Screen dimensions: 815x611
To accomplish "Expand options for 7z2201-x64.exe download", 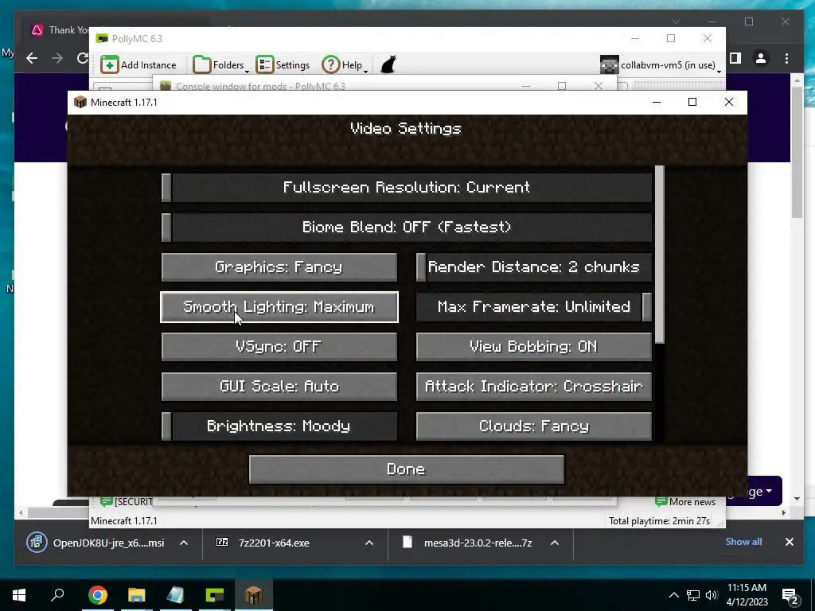I will click(x=369, y=543).
